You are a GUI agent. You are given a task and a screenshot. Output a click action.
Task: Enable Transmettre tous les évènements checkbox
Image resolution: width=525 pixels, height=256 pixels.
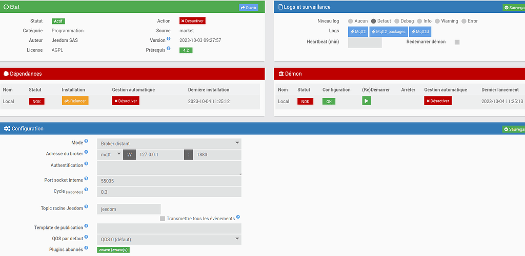click(163, 219)
